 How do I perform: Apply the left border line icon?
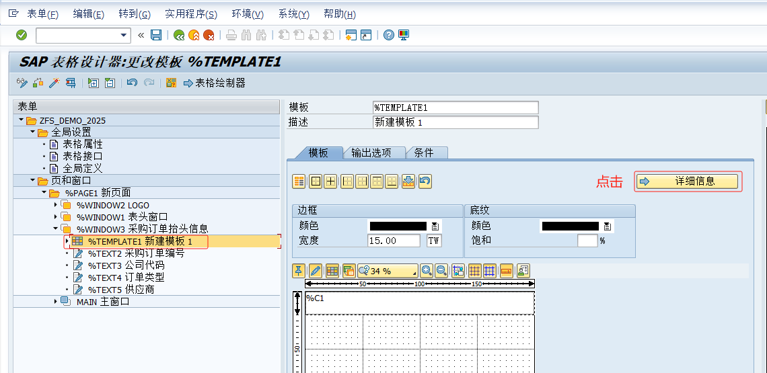(347, 181)
